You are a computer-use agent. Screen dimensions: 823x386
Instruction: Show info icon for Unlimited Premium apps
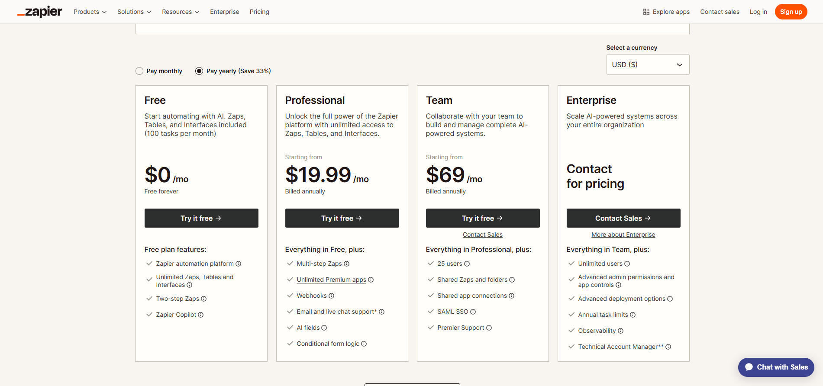click(371, 280)
